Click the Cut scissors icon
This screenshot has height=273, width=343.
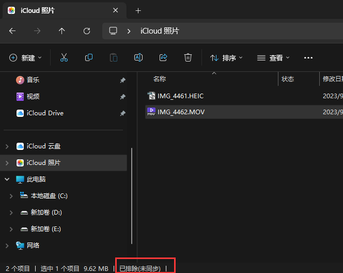64,58
